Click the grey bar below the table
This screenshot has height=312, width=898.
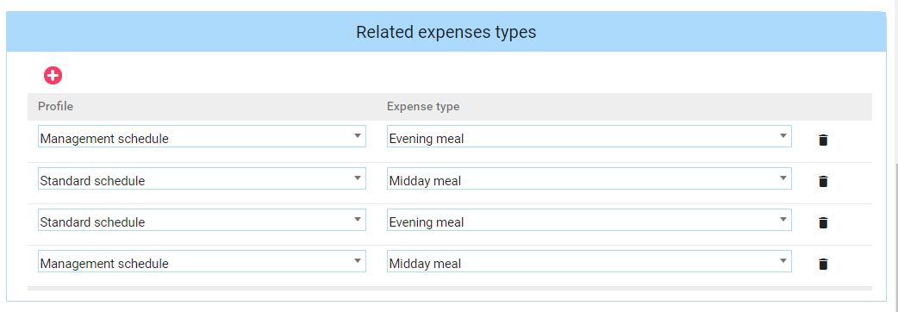tap(450, 288)
